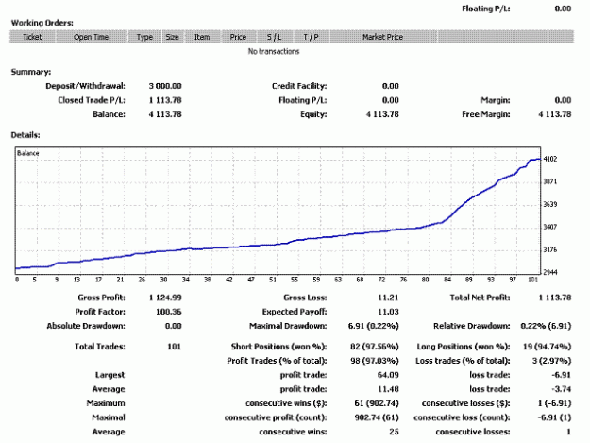Select the Free Margin value
The width and height of the screenshot is (590, 443).
555,114
